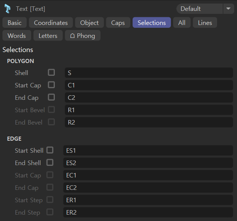
Task: Click the Start Cap field containing C1
Action: 149,85
